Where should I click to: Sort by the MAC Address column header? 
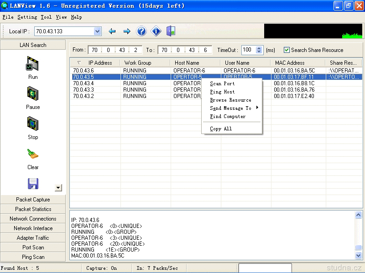pyautogui.click(x=290, y=63)
